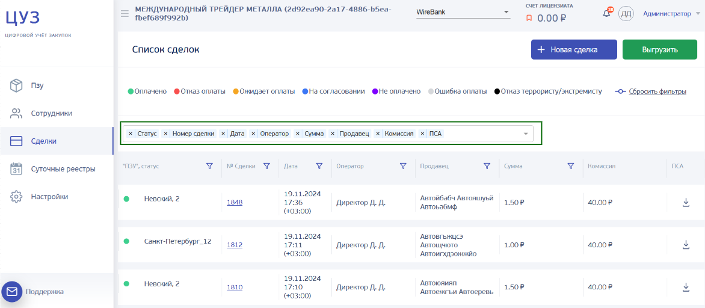Remove the Дата column tag

pos(223,134)
